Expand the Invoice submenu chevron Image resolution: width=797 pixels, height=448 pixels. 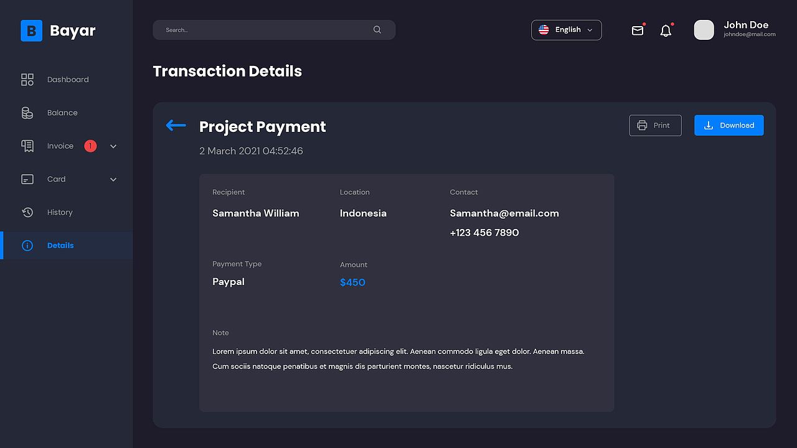[x=113, y=146]
